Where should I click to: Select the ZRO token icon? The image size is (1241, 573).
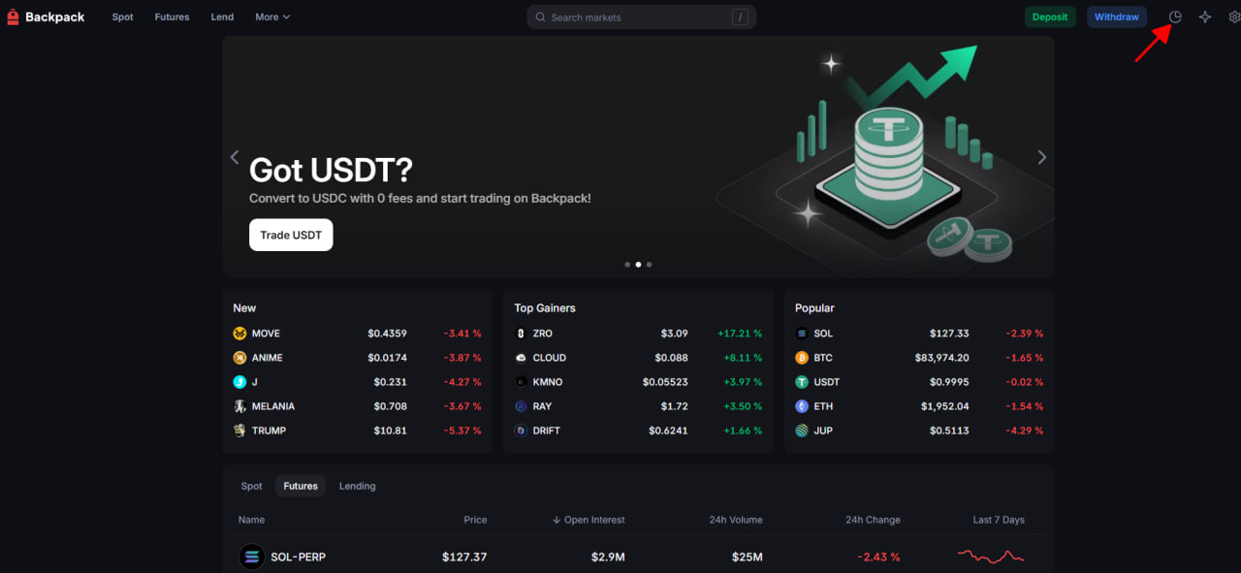(521, 334)
